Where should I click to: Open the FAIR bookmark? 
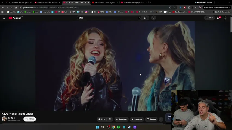(x=159, y=12)
